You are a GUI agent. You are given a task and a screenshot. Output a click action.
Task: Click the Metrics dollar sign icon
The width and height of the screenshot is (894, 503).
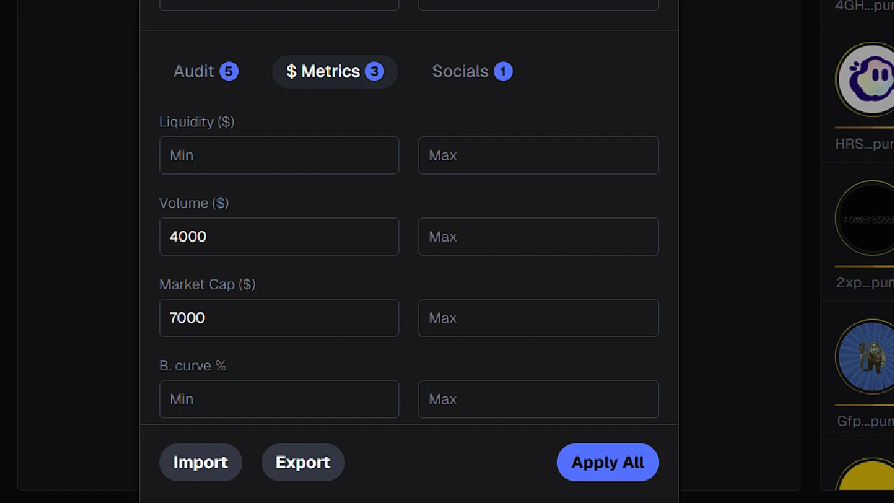[x=291, y=71]
